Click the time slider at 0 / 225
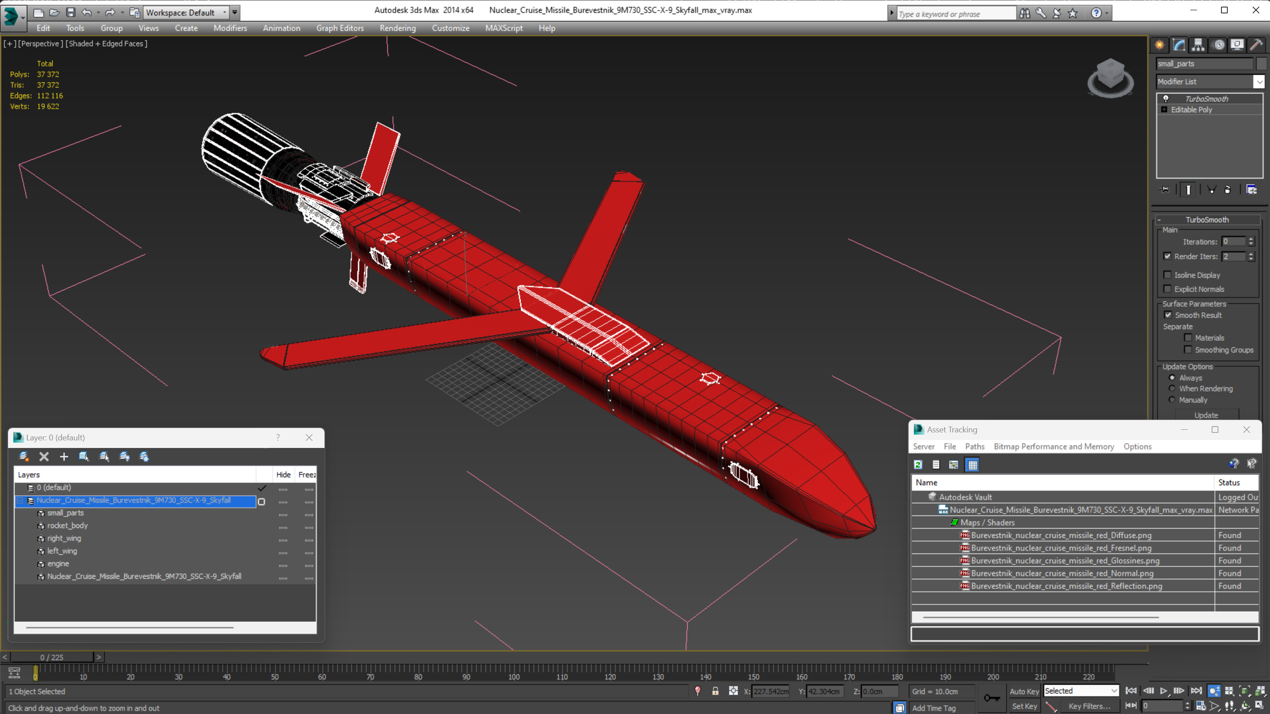The width and height of the screenshot is (1270, 714). (x=52, y=658)
